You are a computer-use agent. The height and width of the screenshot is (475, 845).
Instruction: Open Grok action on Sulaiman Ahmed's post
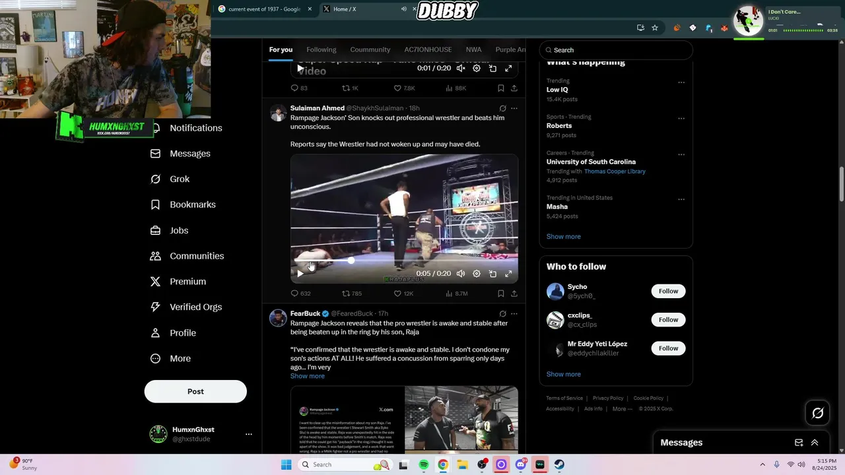click(x=502, y=108)
